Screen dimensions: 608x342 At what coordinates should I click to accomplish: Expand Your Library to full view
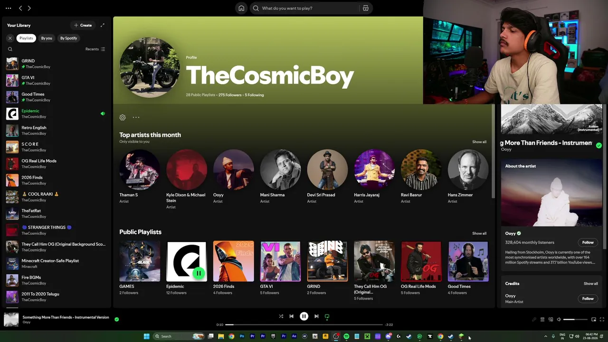pos(102,25)
